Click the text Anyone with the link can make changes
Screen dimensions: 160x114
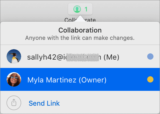80,38
